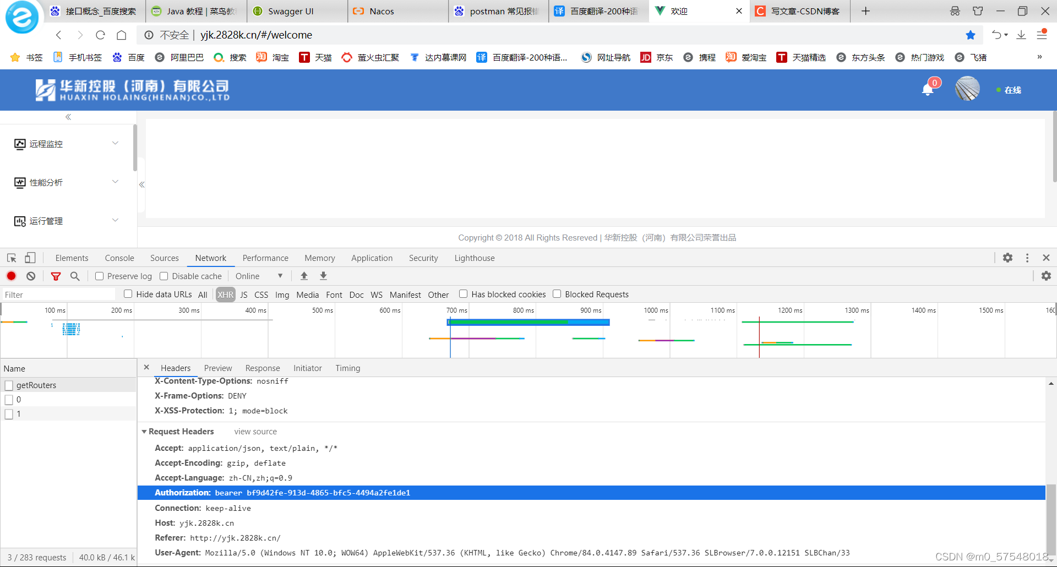Switch to the Nacos browser tab
Image resolution: width=1057 pixels, height=567 pixels.
tap(398, 11)
